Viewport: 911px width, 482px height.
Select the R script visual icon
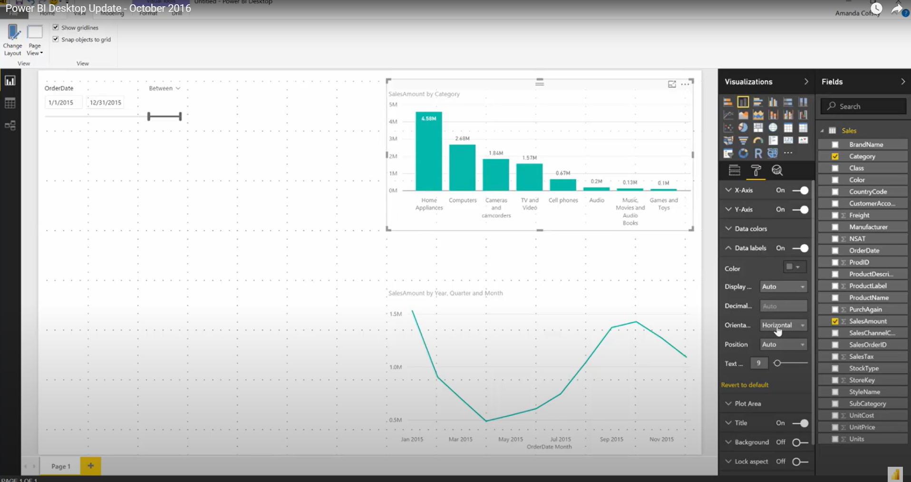click(x=758, y=153)
